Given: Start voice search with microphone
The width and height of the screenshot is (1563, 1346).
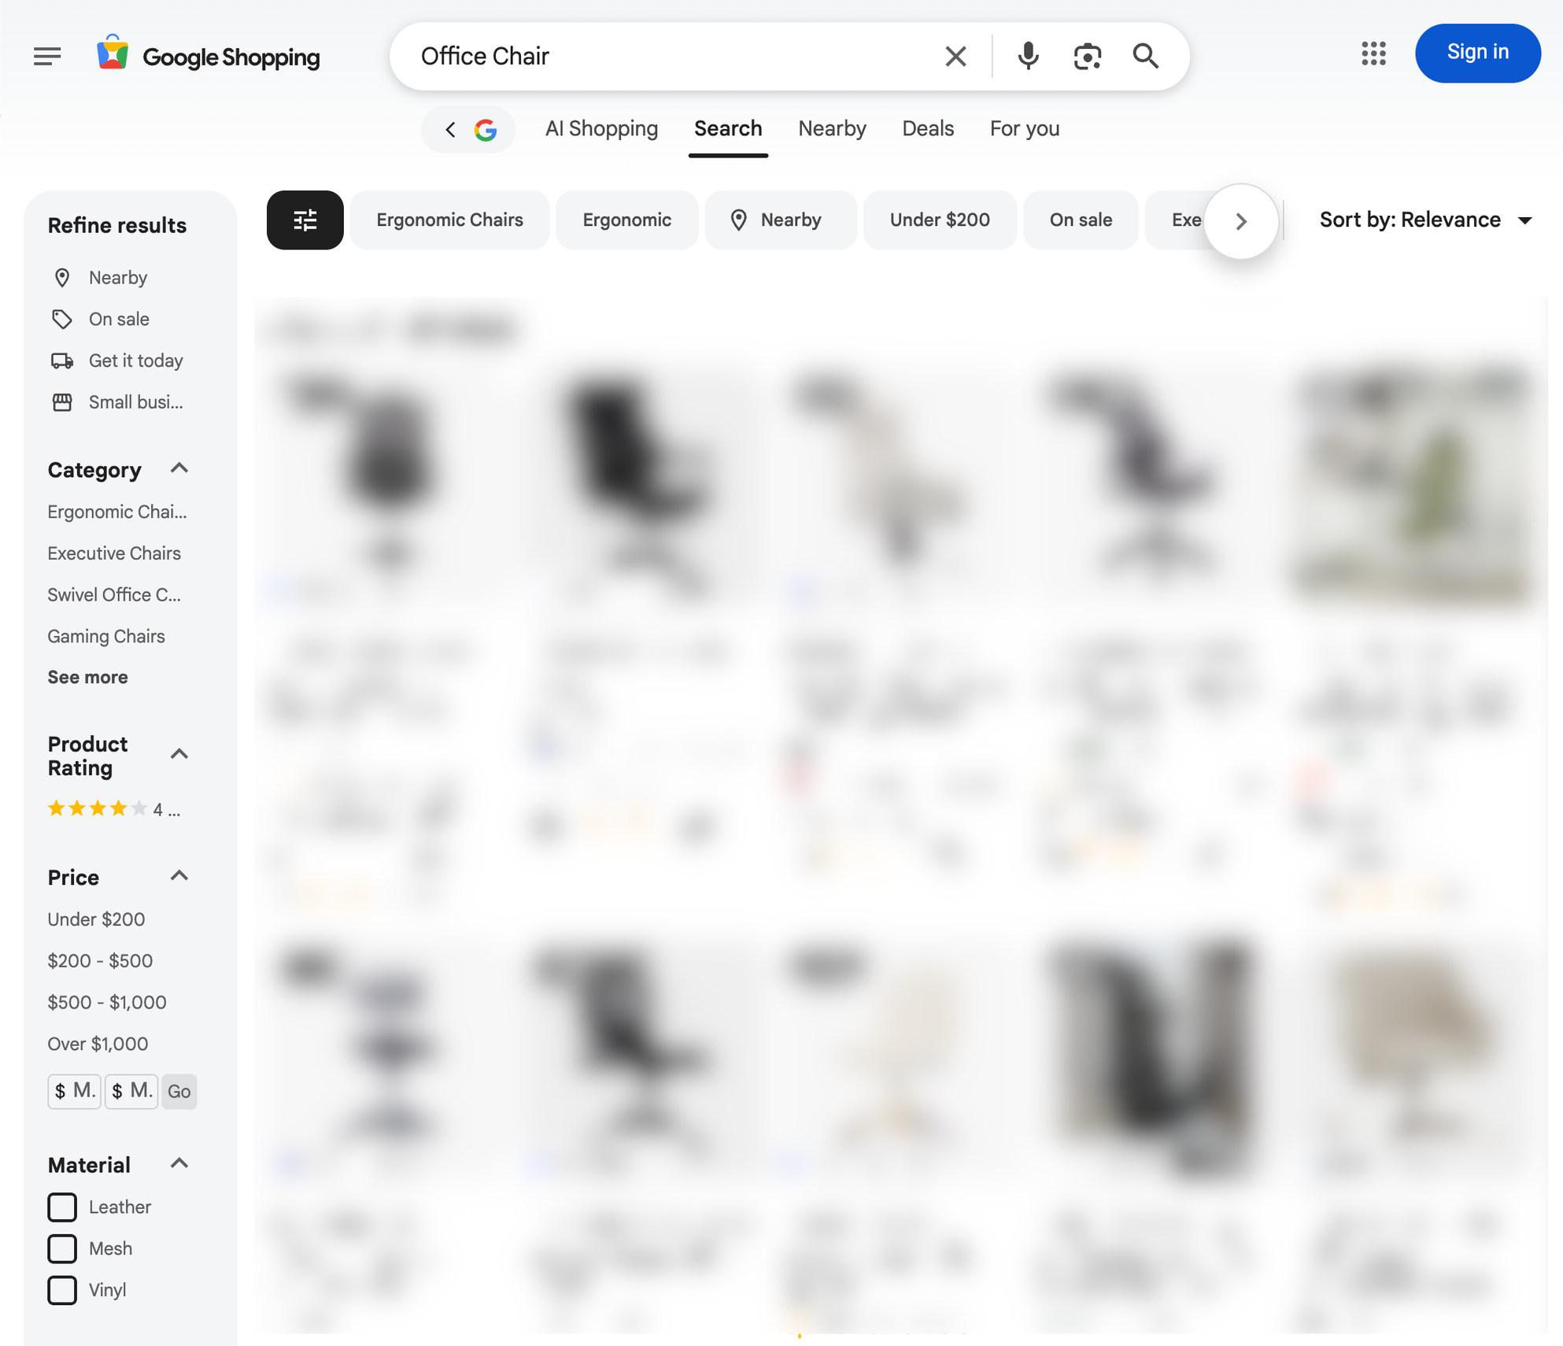Looking at the screenshot, I should (1028, 57).
